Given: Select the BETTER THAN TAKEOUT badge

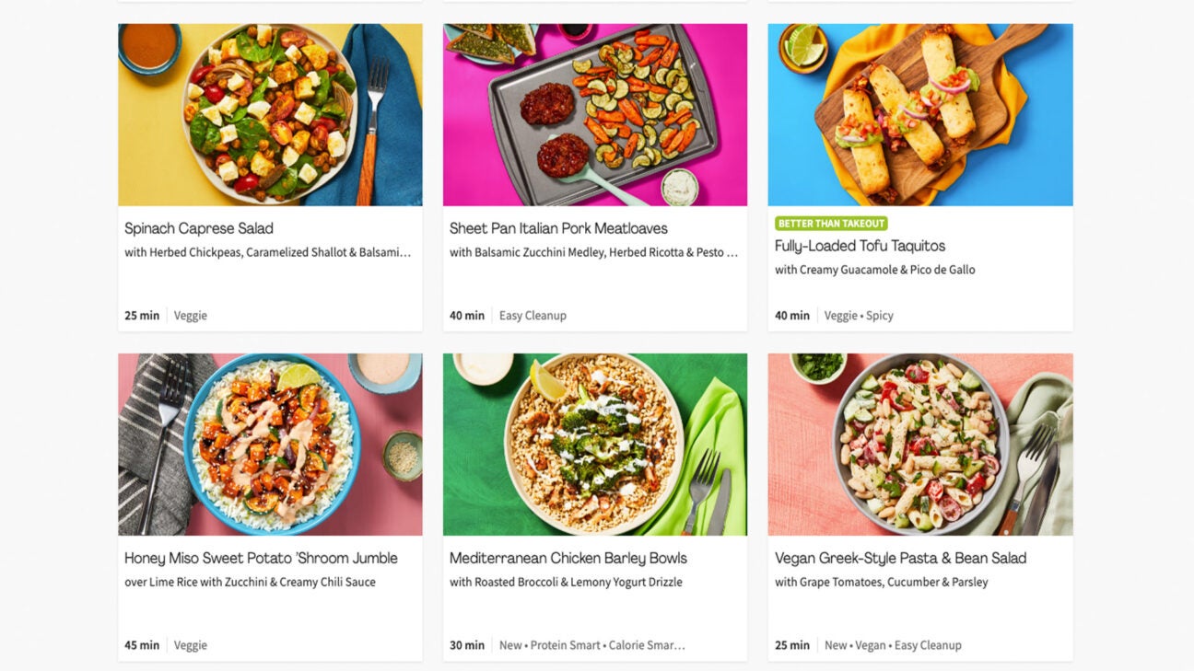Looking at the screenshot, I should 830,223.
